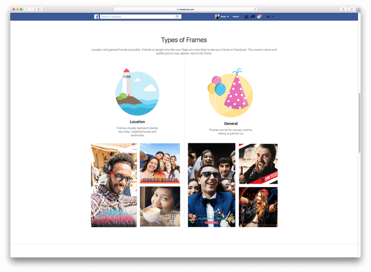Click the Facebook logo icon
The width and height of the screenshot is (371, 272).
coord(97,16)
